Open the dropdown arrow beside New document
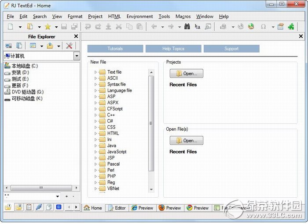This screenshot has width=308, height=224. coord(20,27)
